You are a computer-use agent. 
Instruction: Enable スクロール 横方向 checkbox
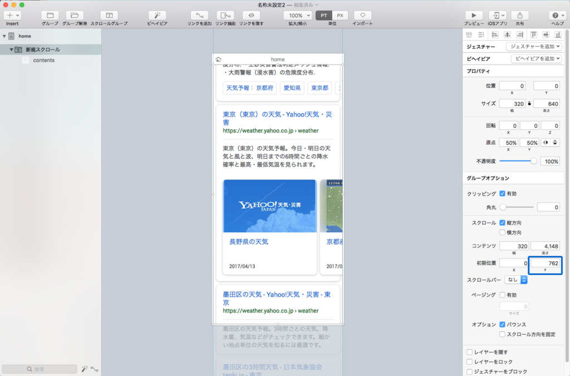click(502, 232)
